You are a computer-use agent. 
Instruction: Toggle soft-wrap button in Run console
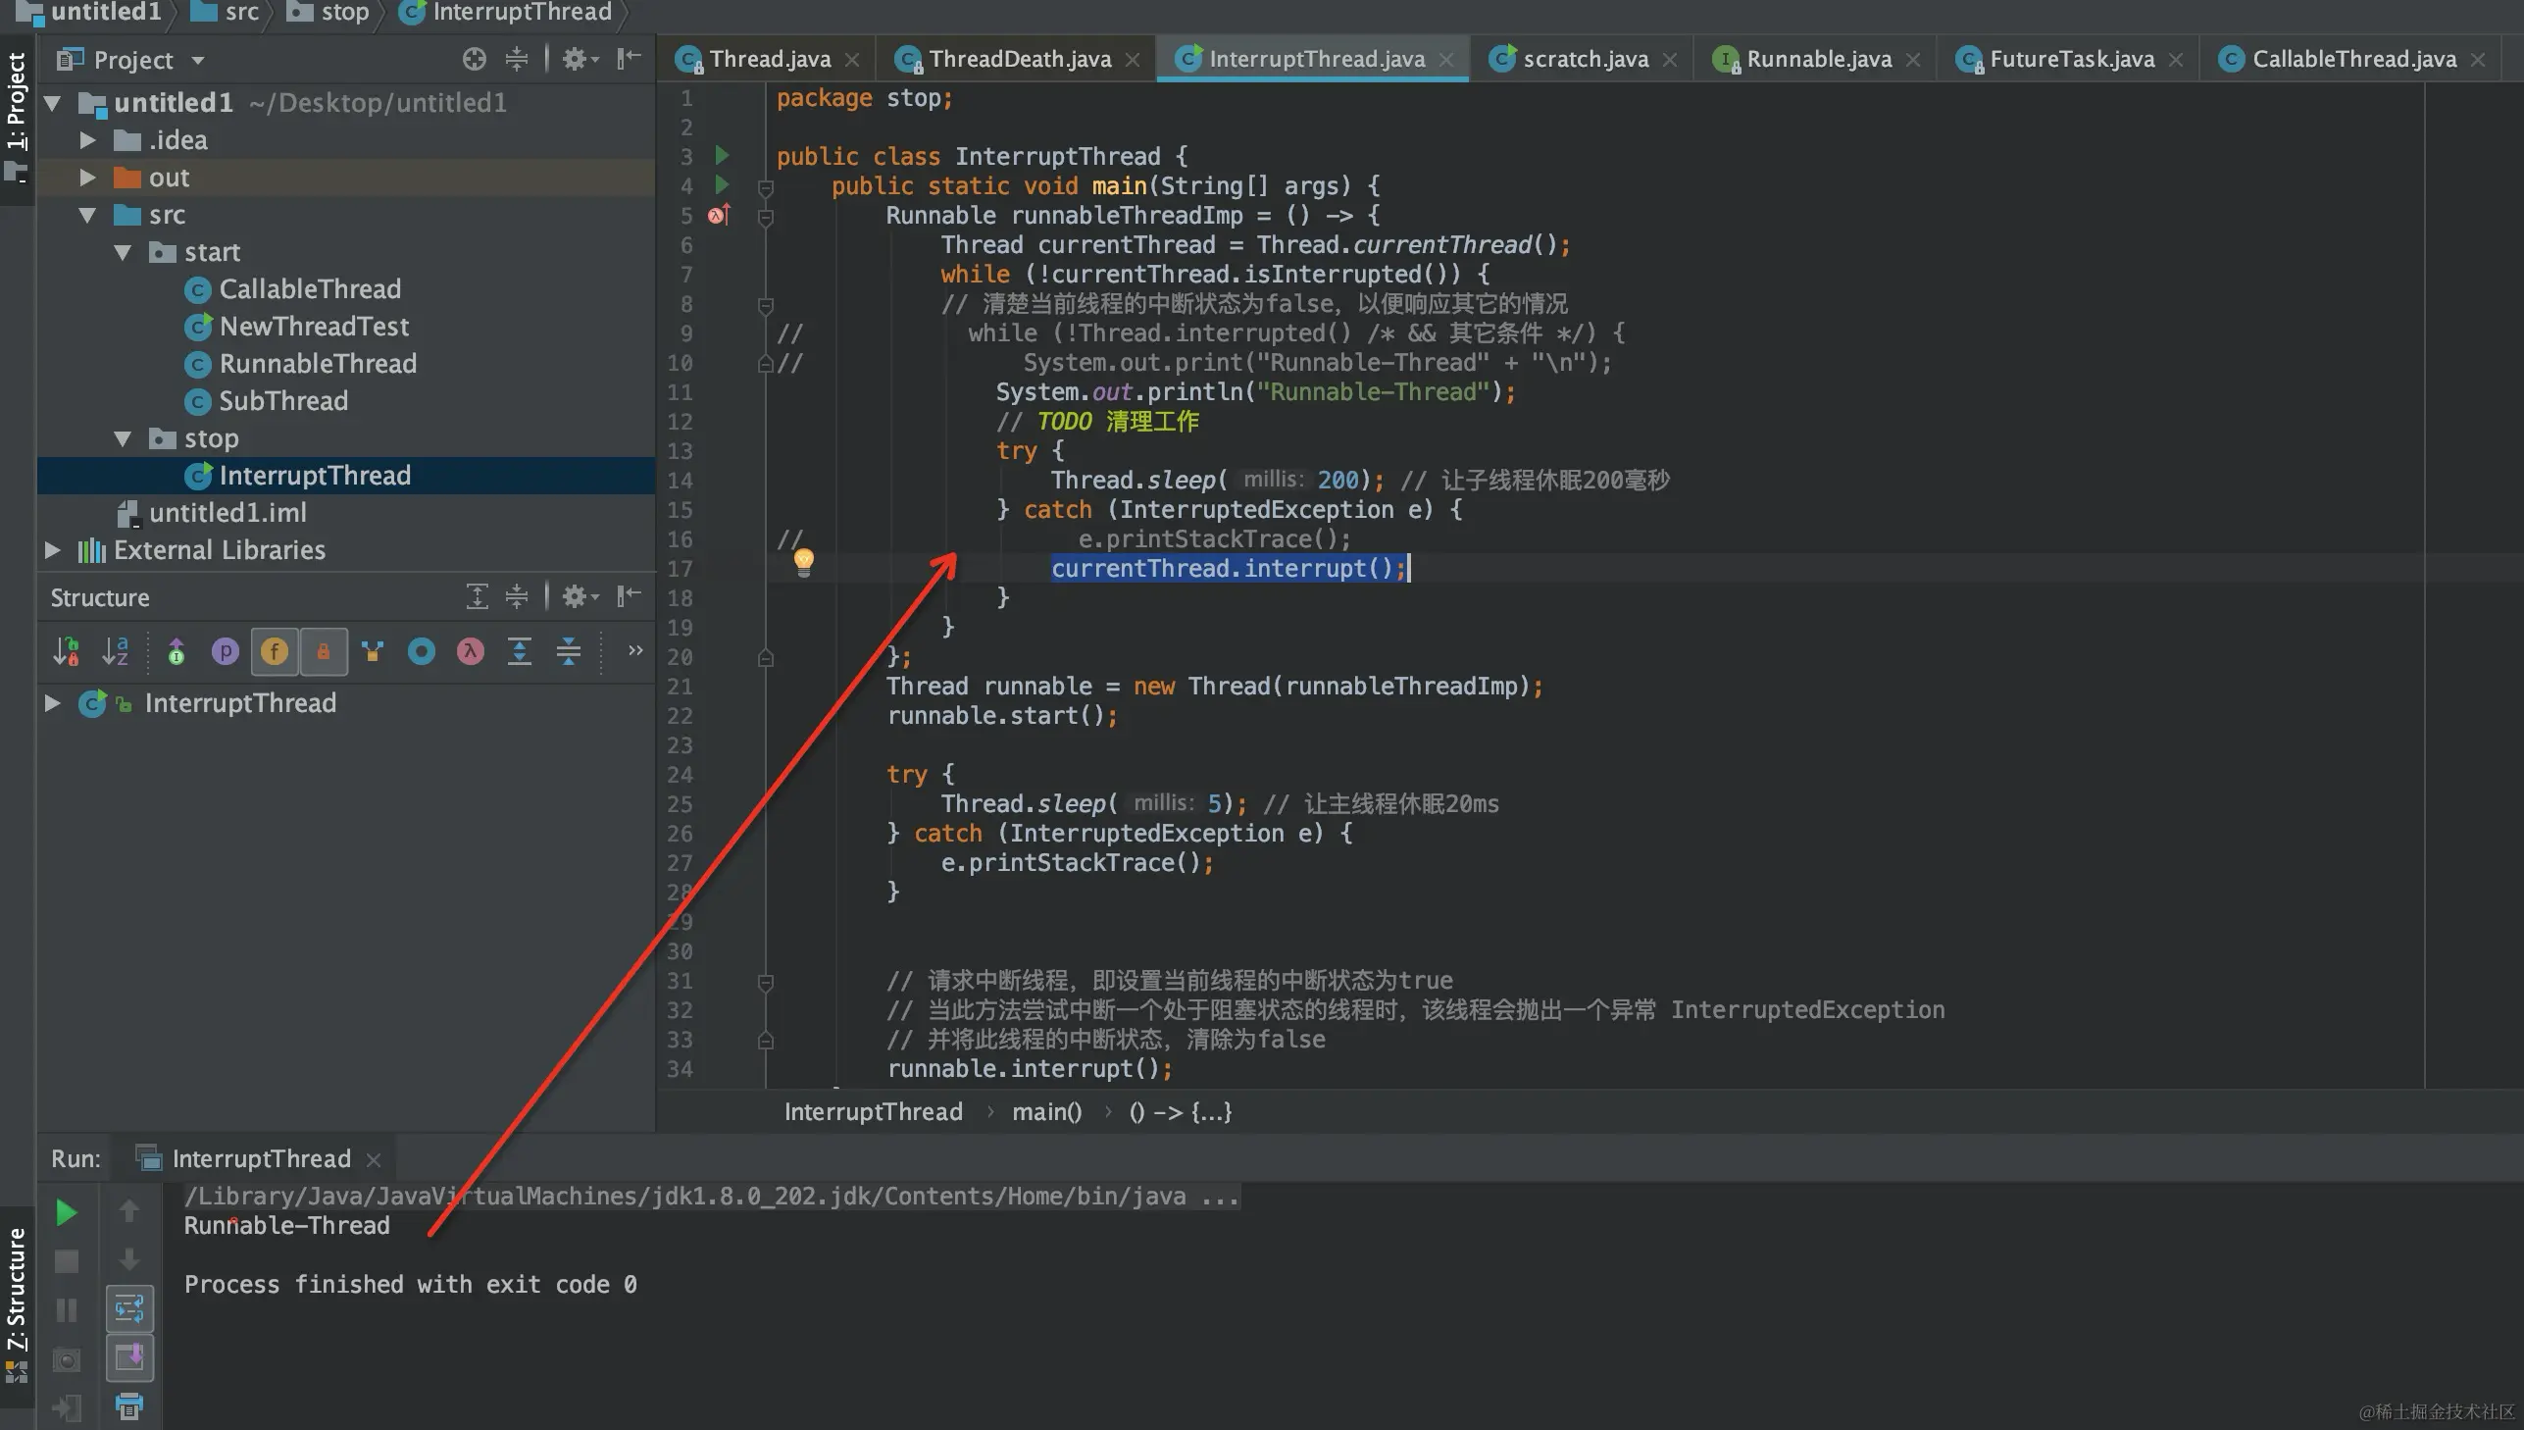128,1308
